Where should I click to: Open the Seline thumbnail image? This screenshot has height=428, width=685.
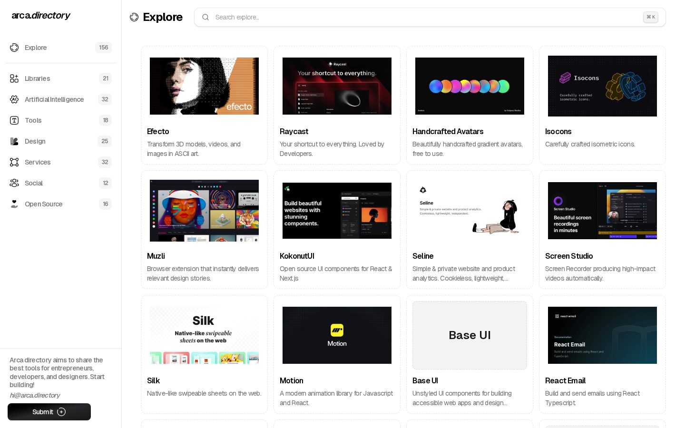470,211
